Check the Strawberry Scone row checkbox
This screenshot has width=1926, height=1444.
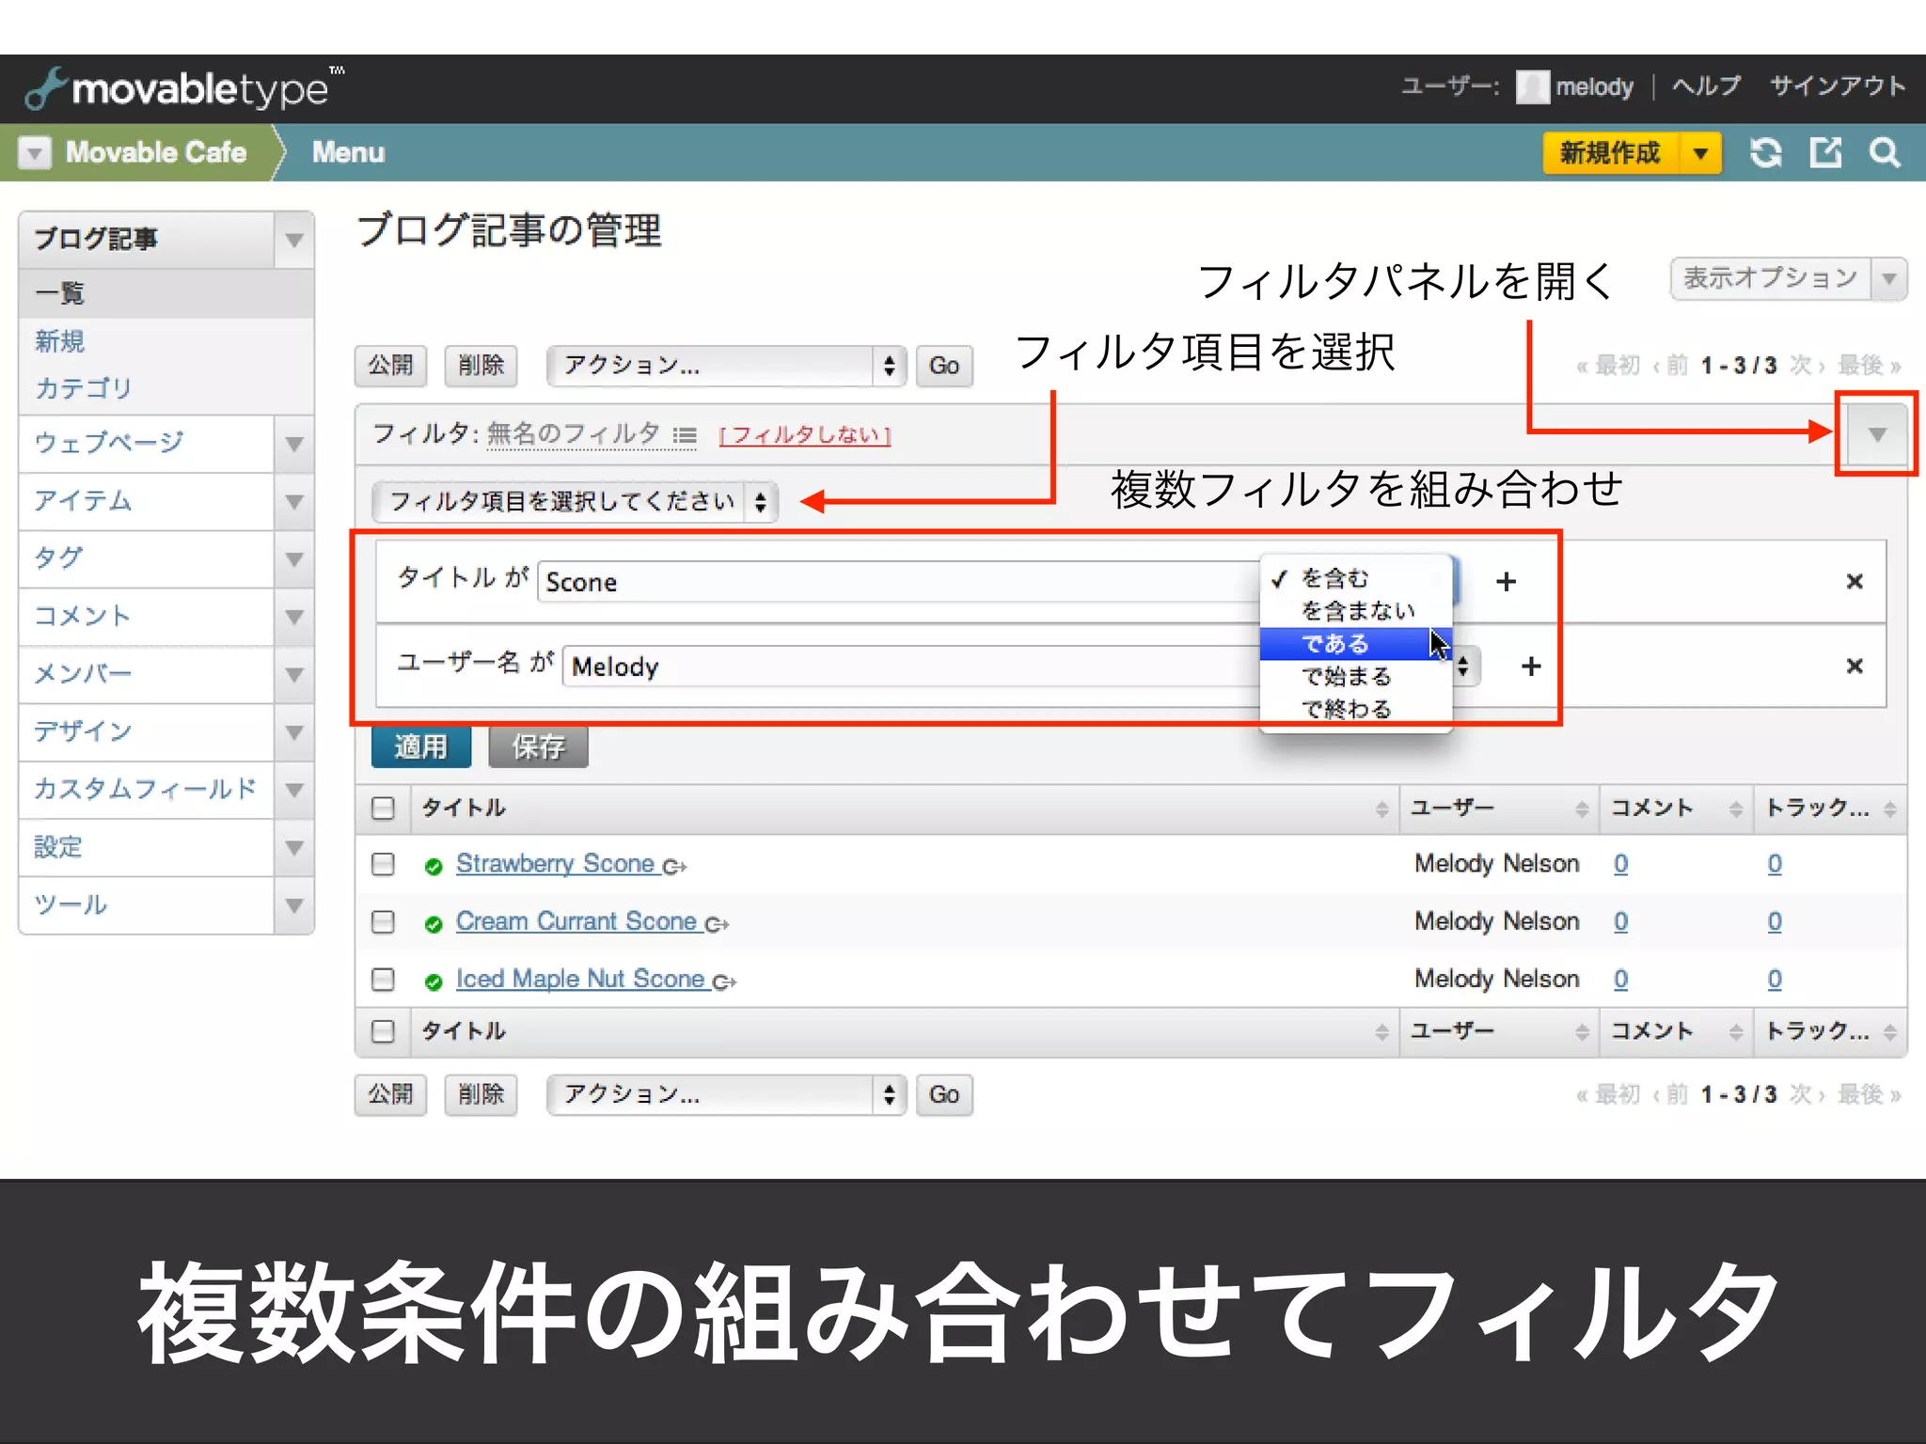pyautogui.click(x=383, y=864)
